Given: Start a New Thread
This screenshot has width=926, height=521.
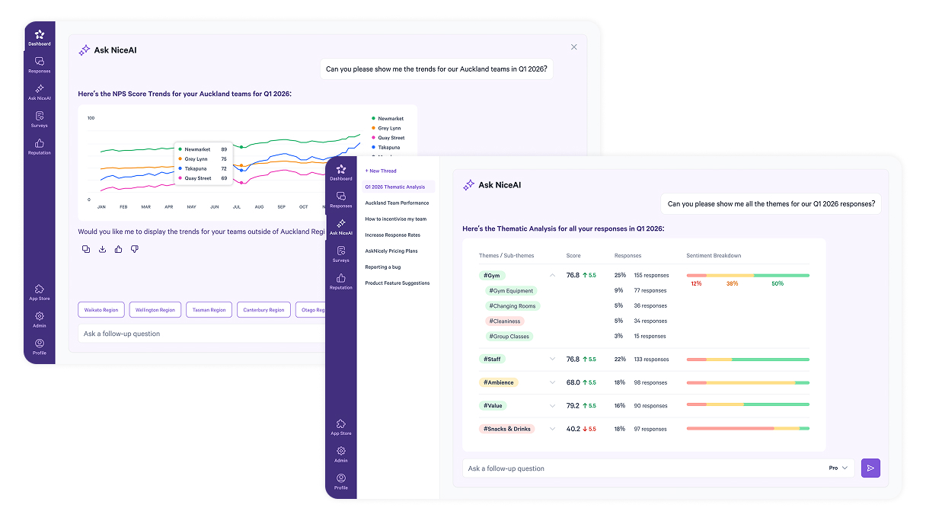Looking at the screenshot, I should [x=381, y=171].
